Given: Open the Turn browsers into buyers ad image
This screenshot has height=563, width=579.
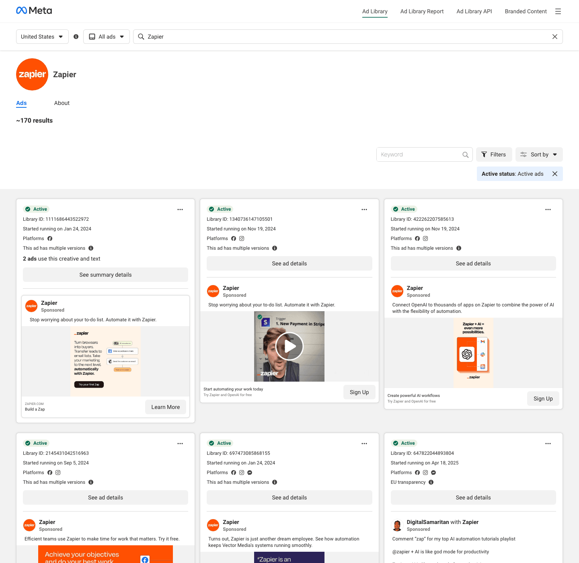Looking at the screenshot, I should point(105,362).
